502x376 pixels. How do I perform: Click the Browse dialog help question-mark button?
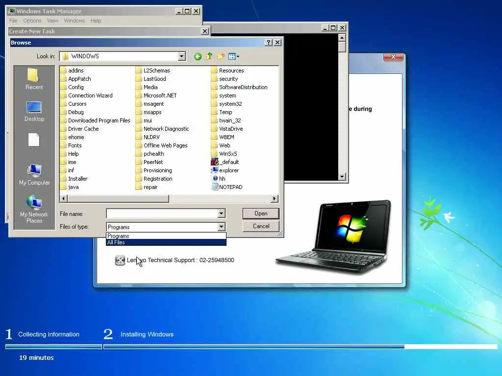(269, 42)
